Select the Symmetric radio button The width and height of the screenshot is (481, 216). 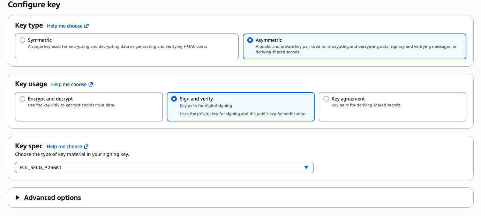pyautogui.click(x=22, y=40)
